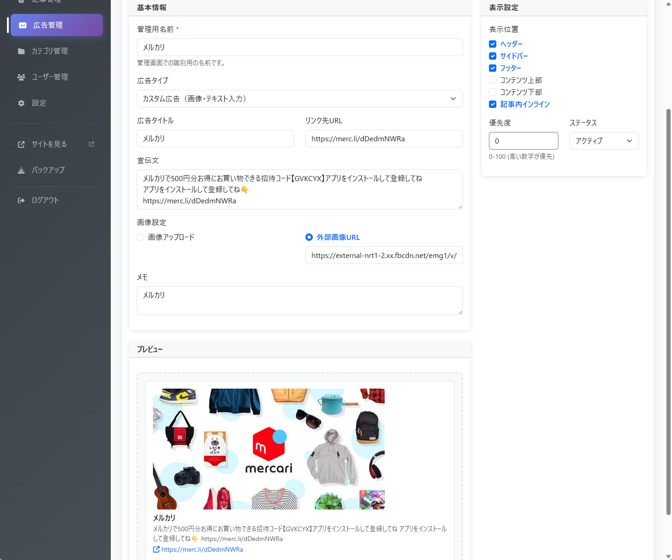This screenshot has height=560, width=672.
Task: Select the 画像アップロード radio button
Action: (140, 237)
